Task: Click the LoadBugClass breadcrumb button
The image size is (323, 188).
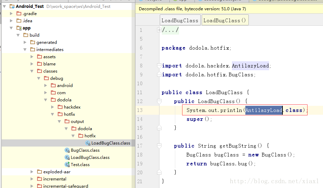Action: pyautogui.click(x=180, y=20)
